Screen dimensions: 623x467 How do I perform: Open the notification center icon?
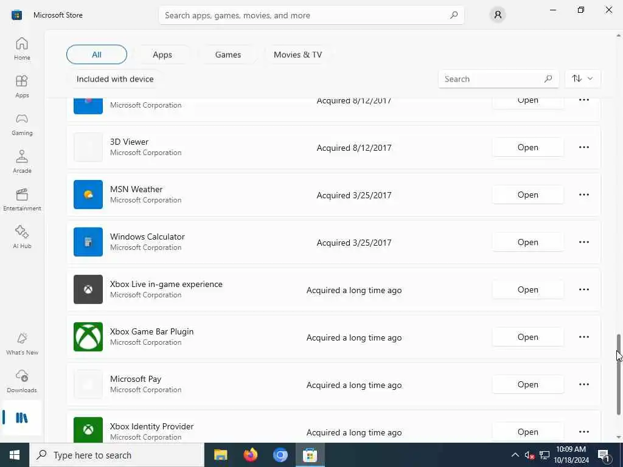[604, 455]
